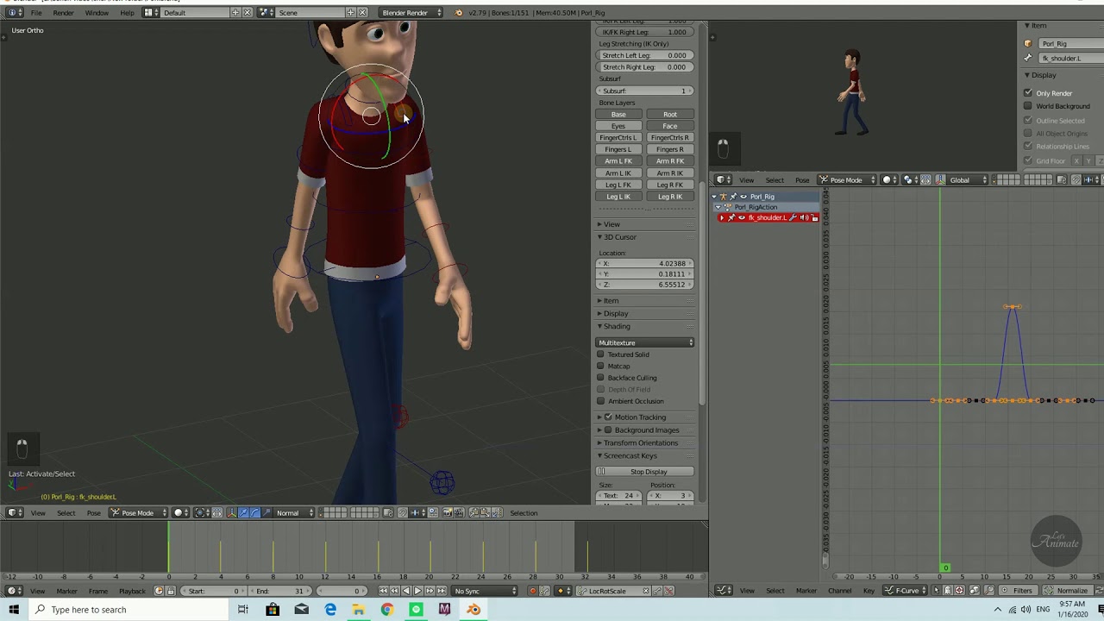
Task: Open the No Sync playback dropdown
Action: pos(486,591)
